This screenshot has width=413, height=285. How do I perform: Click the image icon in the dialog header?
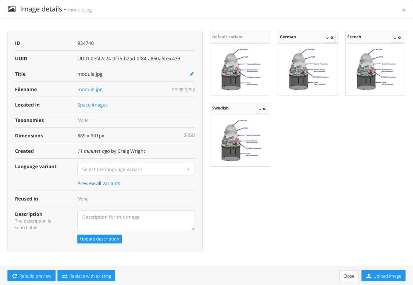[11, 9]
